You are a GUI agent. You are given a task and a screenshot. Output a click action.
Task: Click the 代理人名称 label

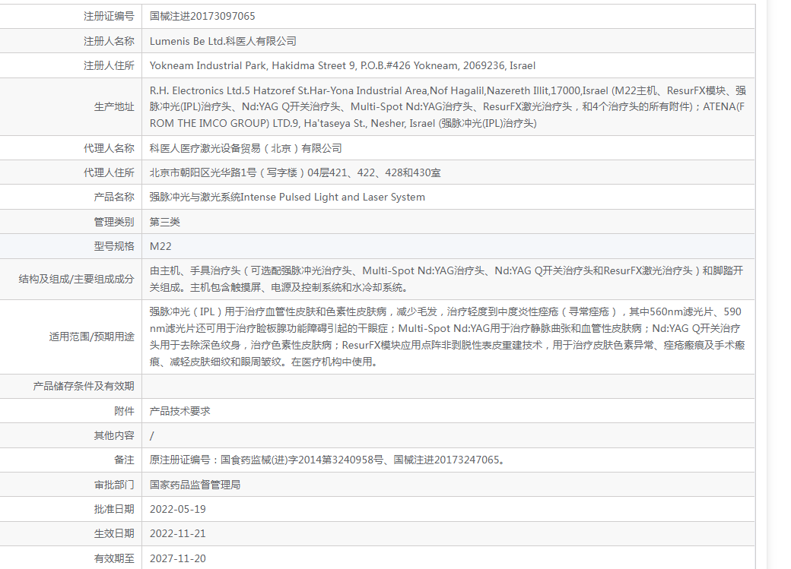[x=109, y=148]
